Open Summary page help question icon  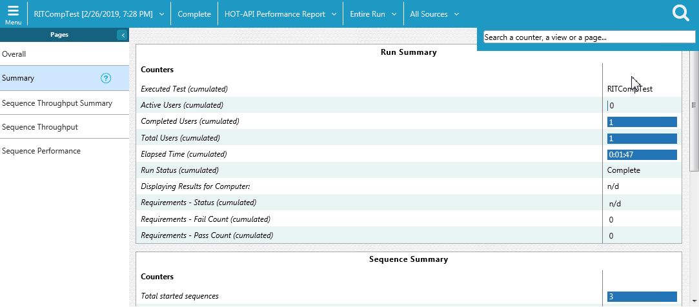tap(106, 78)
